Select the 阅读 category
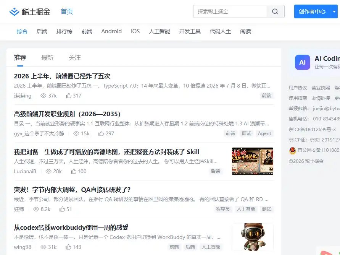The width and height of the screenshot is (340, 255). tap(245, 31)
